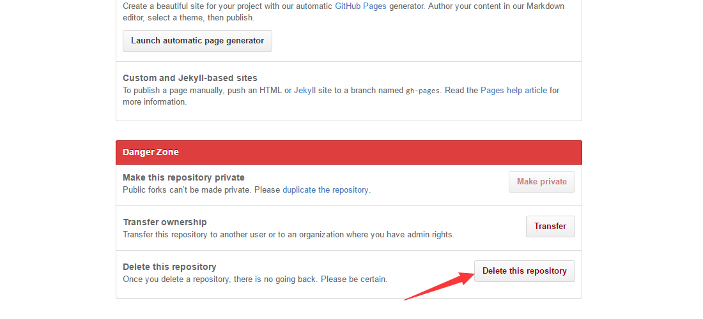Click the Make private button
The height and width of the screenshot is (319, 703).
[x=541, y=182]
